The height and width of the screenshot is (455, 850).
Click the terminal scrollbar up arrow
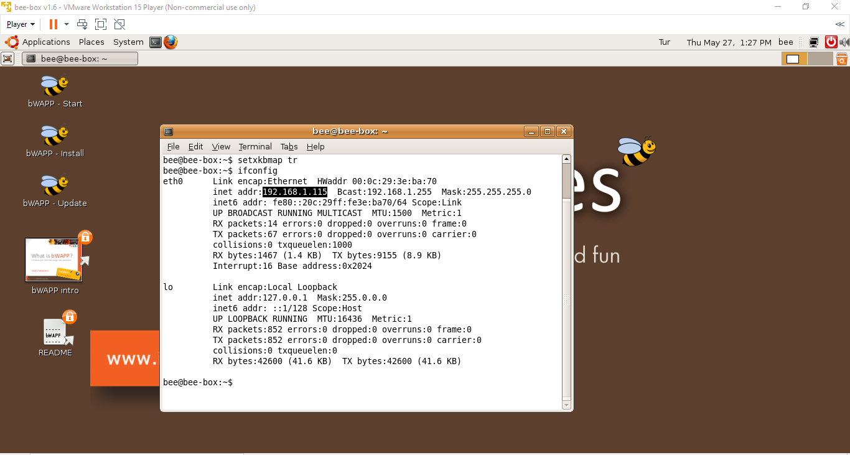[x=566, y=159]
